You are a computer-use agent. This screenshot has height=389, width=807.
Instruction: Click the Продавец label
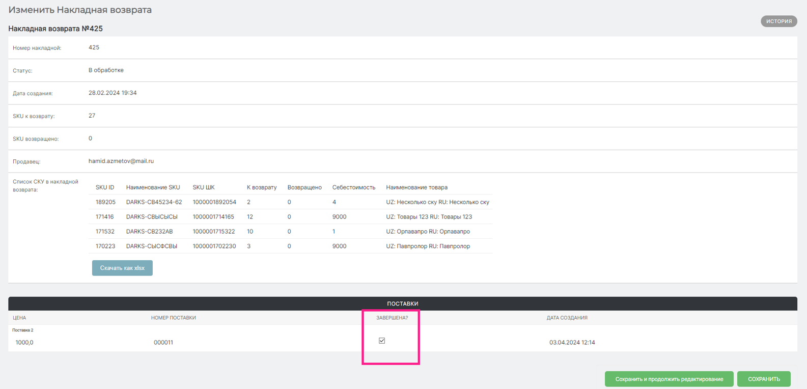coord(26,162)
